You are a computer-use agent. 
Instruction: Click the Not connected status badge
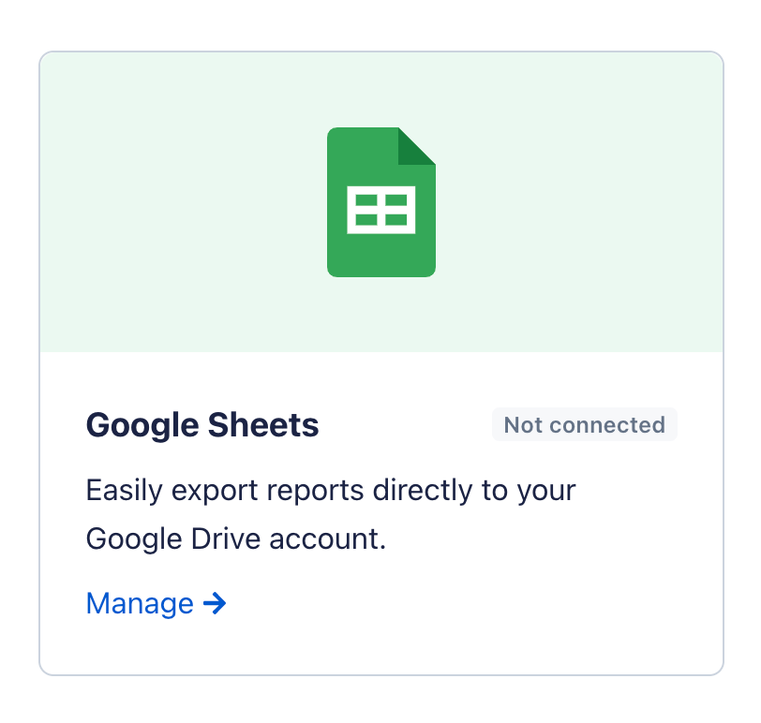[x=585, y=425]
